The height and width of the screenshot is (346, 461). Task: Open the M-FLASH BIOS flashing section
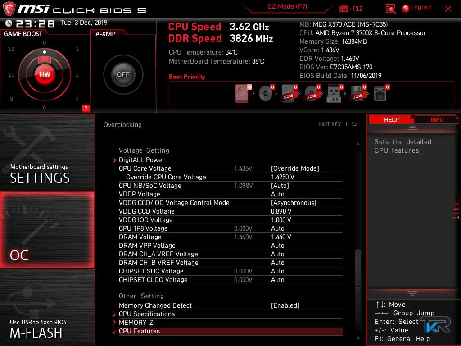47,307
